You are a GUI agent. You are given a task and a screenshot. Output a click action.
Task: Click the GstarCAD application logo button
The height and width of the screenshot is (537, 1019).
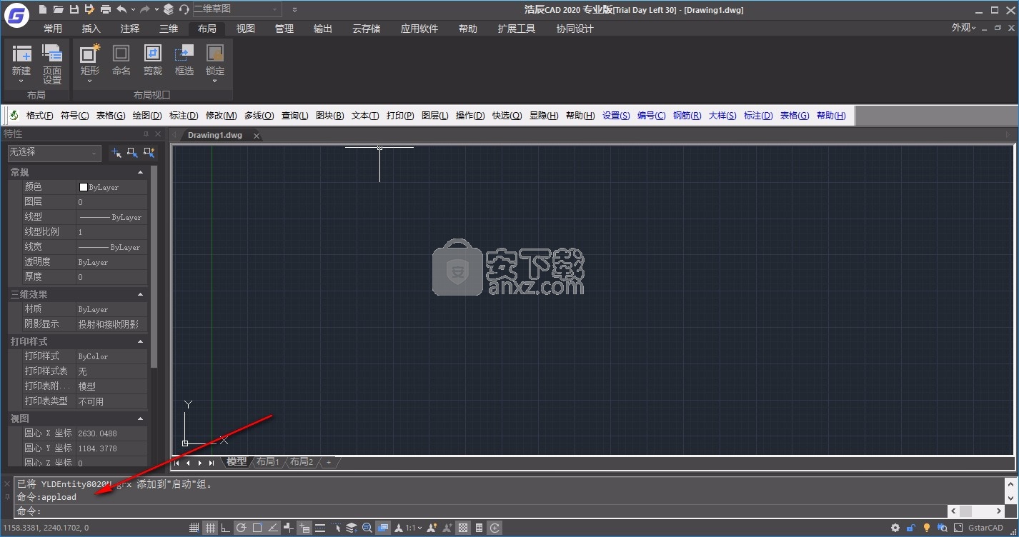click(x=15, y=14)
